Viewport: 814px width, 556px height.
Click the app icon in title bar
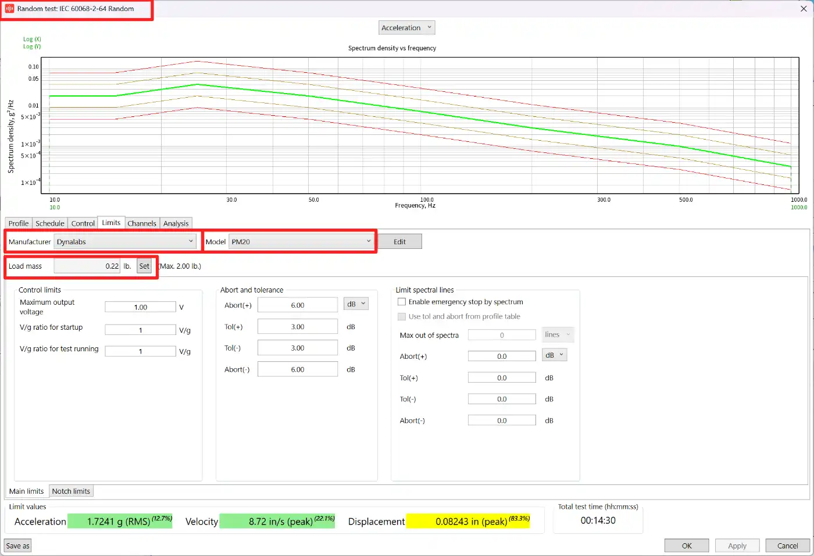coord(9,9)
